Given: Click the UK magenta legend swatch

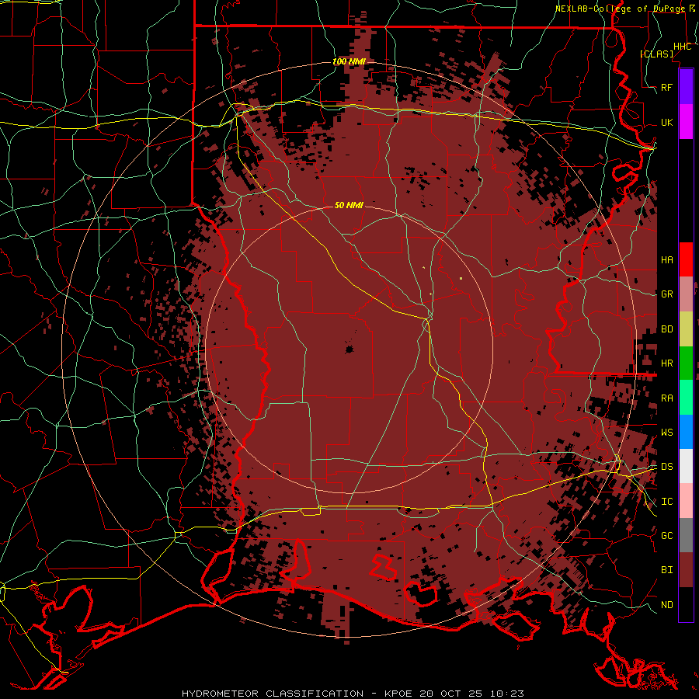Looking at the screenshot, I should pyautogui.click(x=686, y=122).
